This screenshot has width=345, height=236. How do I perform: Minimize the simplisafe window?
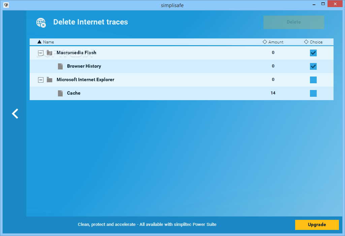coord(314,4)
